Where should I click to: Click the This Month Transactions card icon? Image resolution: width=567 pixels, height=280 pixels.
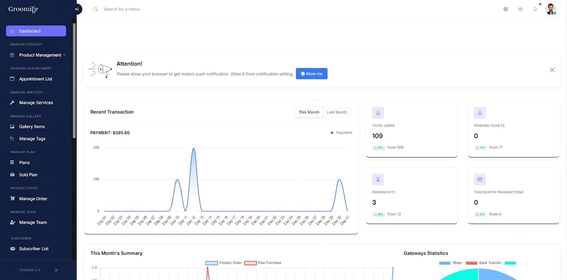(480, 179)
